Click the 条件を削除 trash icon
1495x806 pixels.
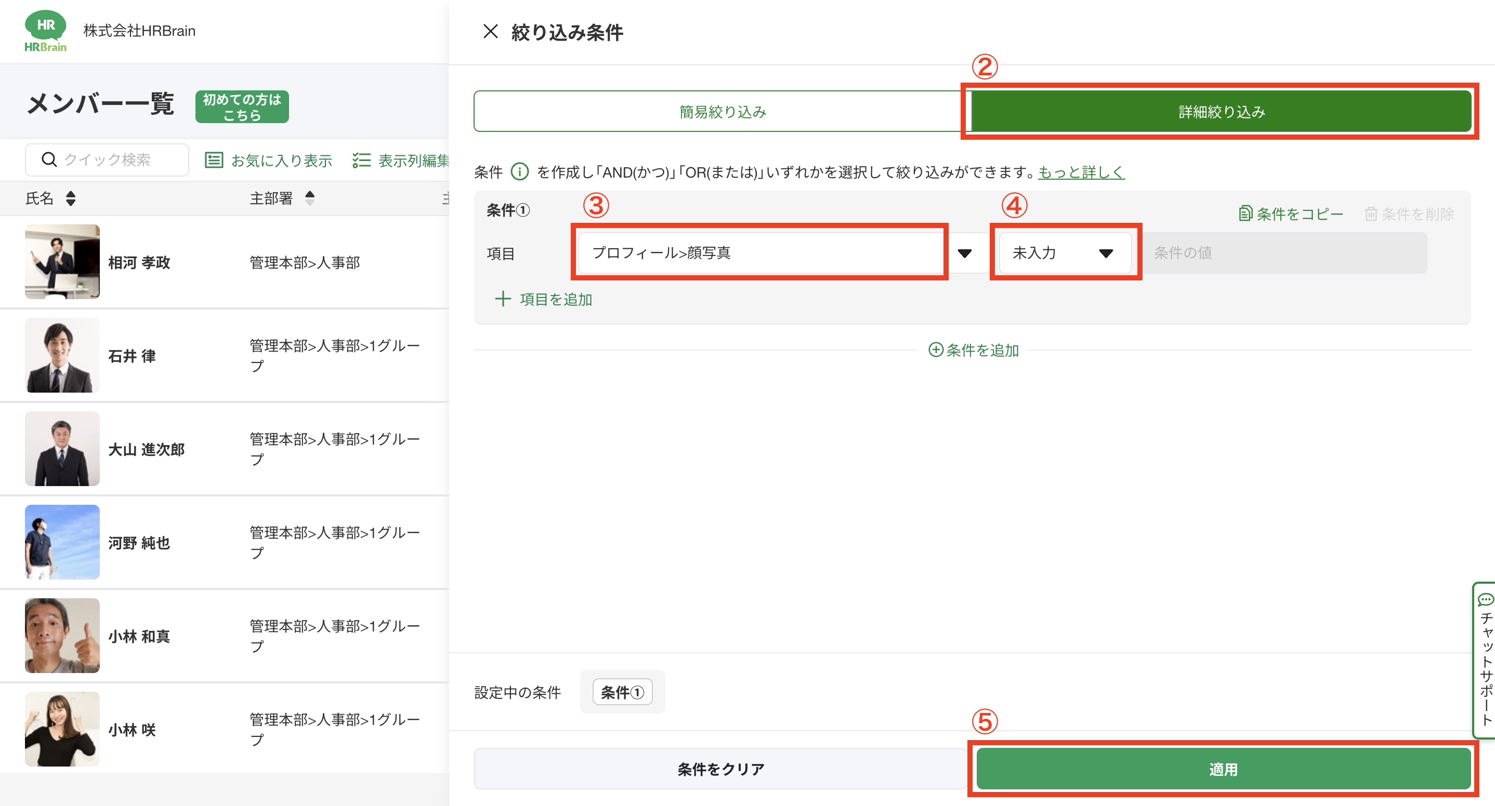1371,213
